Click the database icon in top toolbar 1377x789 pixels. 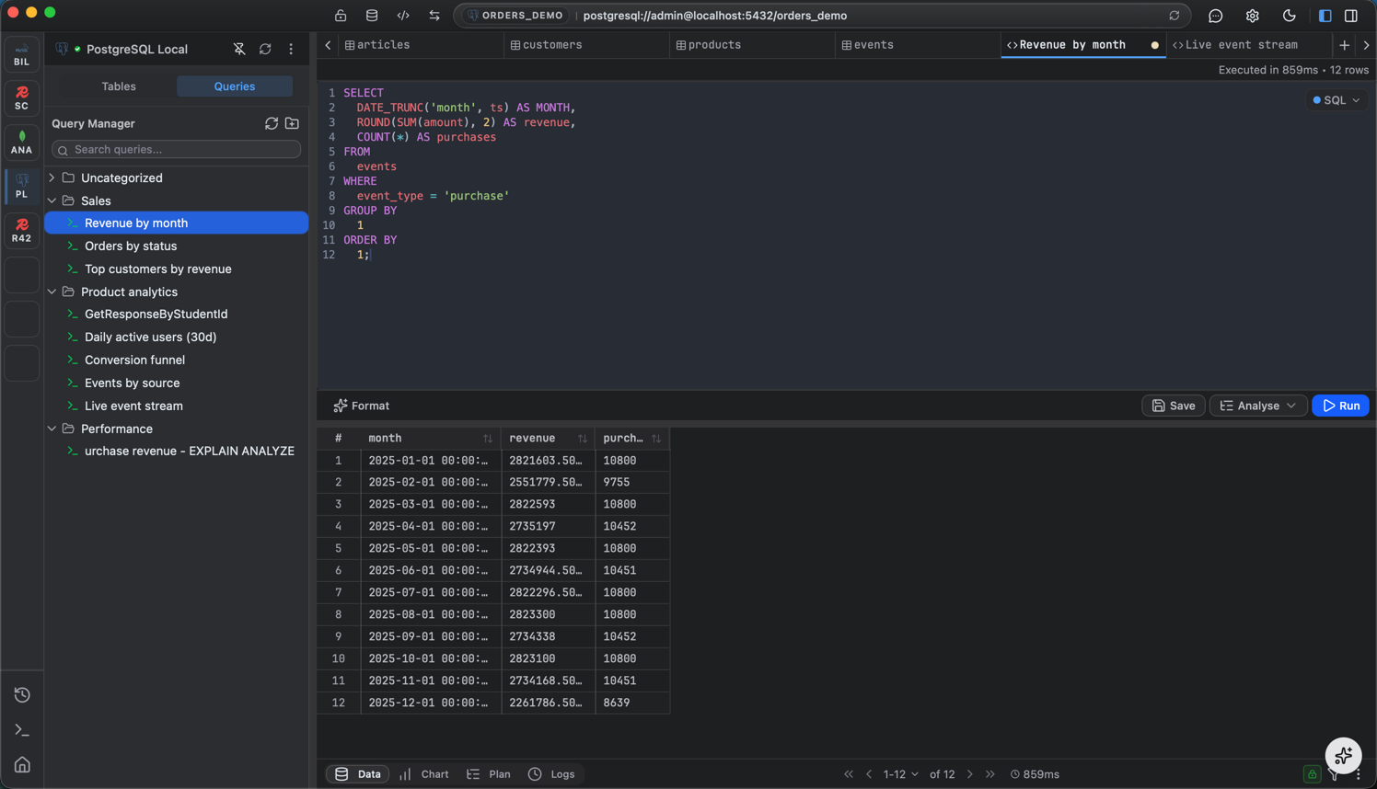[372, 16]
